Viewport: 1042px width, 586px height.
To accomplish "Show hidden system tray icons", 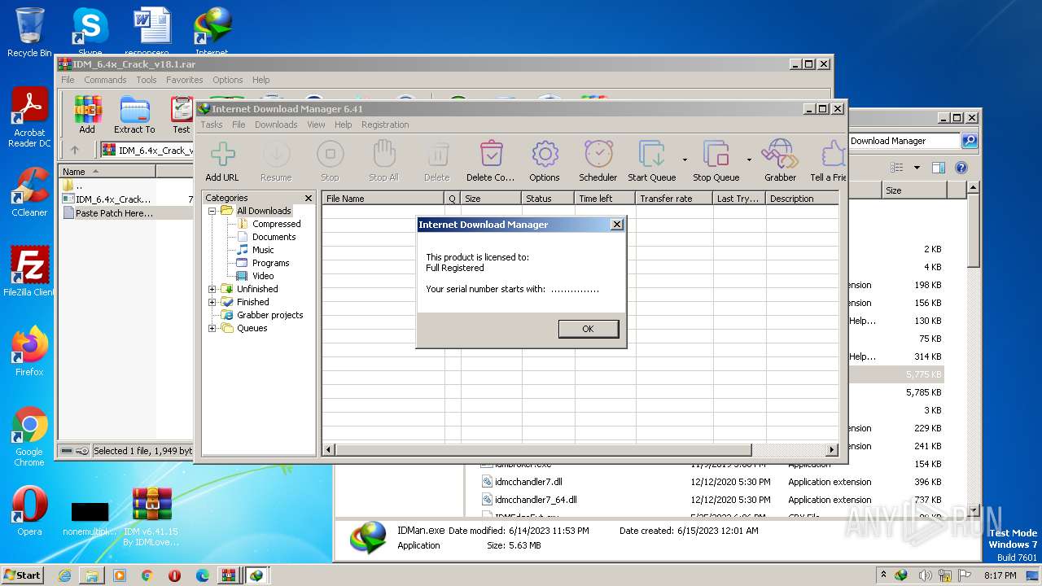I will tap(884, 575).
